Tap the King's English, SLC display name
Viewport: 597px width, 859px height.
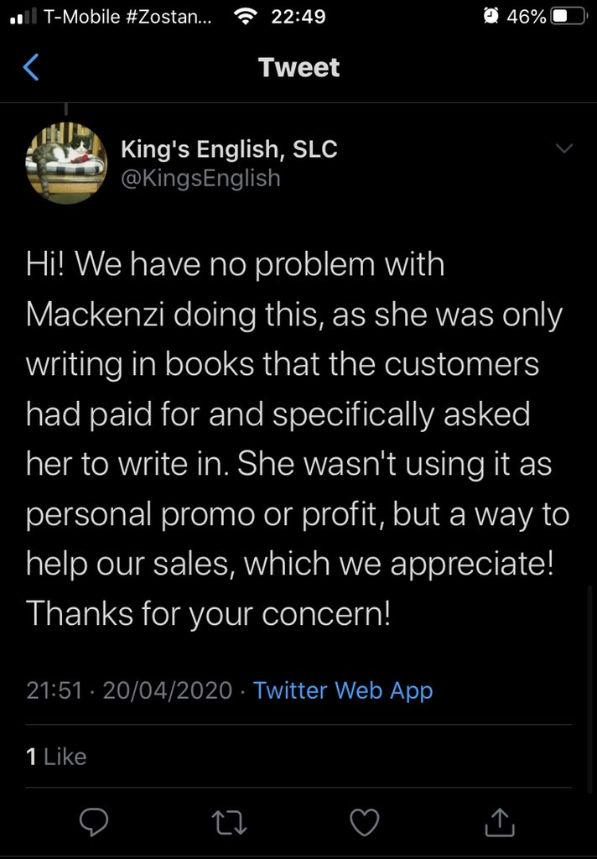[229, 149]
